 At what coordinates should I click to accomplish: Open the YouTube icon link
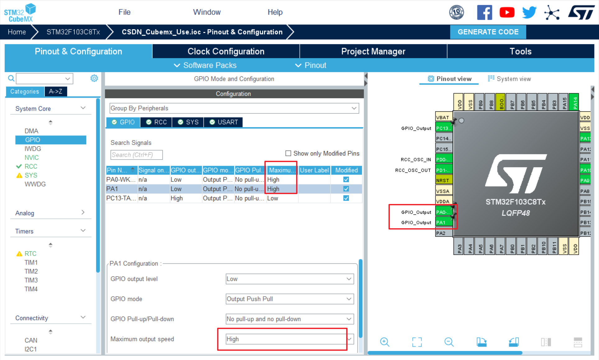pyautogui.click(x=507, y=12)
